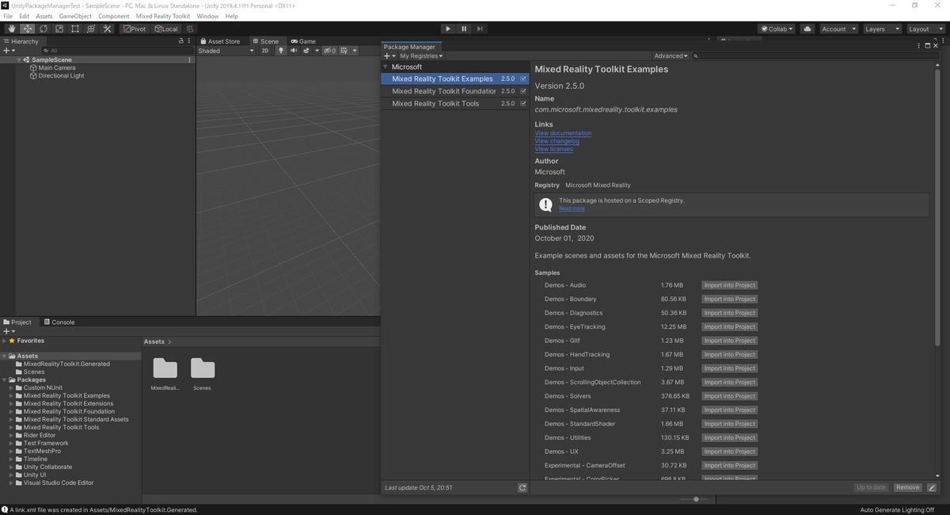Open the View documentation link
Screen dimensions: 950x515
tap(563, 133)
